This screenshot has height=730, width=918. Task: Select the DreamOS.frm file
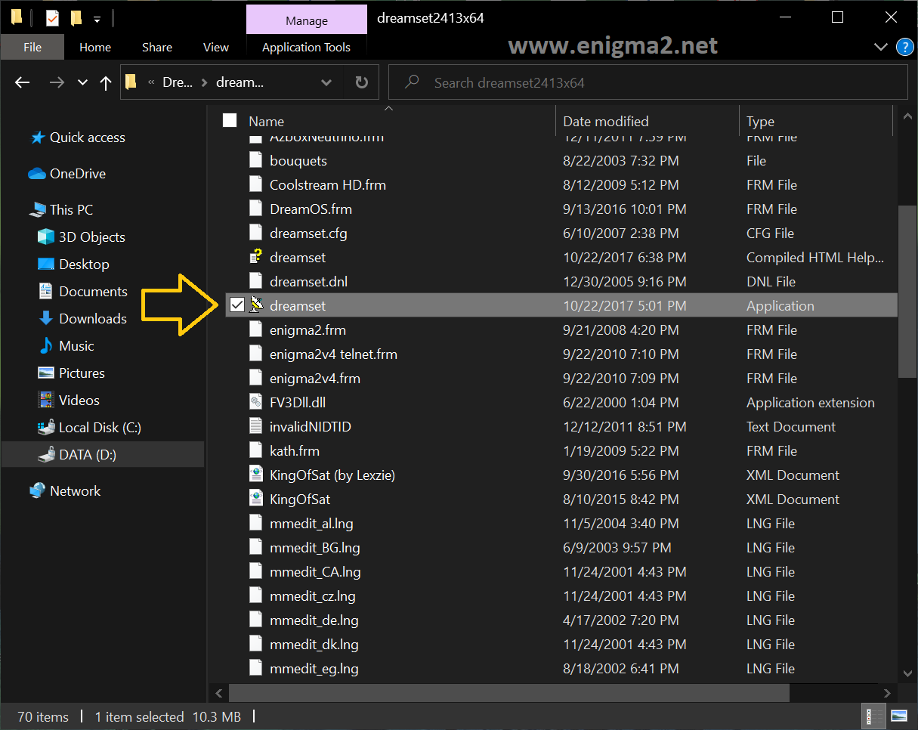(311, 209)
